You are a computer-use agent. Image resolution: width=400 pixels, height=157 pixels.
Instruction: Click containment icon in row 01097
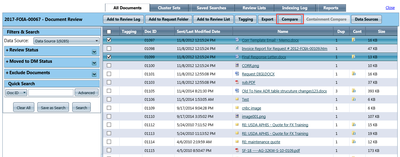(x=354, y=40)
